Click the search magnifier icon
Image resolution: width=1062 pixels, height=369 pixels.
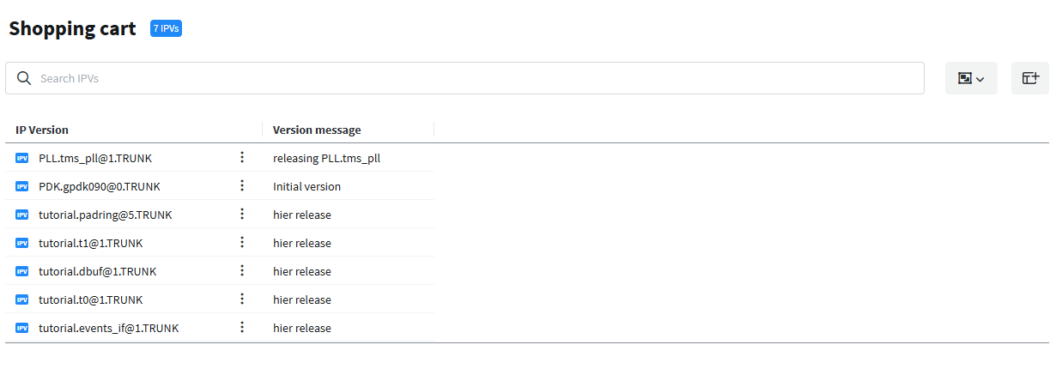click(24, 78)
